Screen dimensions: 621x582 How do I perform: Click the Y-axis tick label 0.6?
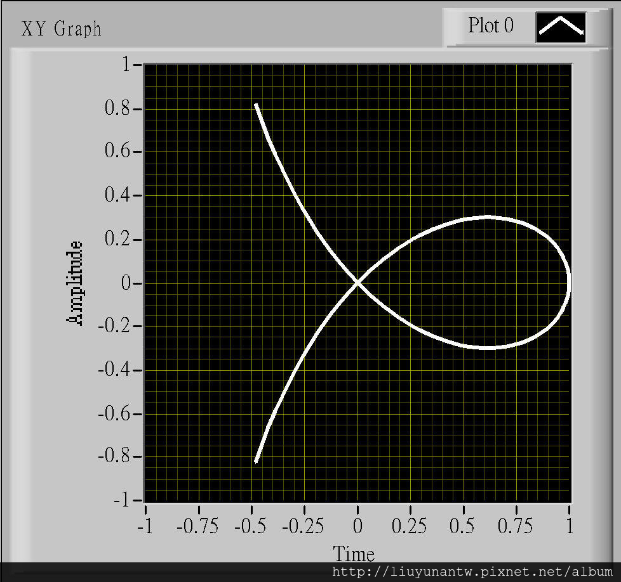(117, 151)
